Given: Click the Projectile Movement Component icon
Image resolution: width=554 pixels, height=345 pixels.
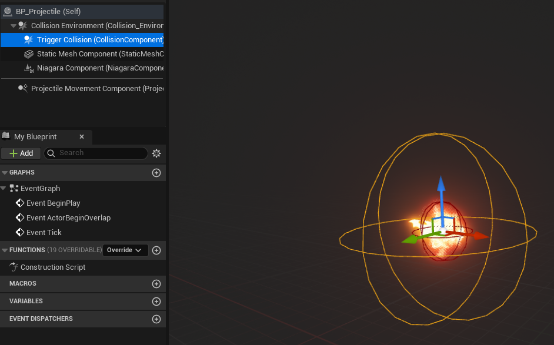Looking at the screenshot, I should (x=22, y=88).
